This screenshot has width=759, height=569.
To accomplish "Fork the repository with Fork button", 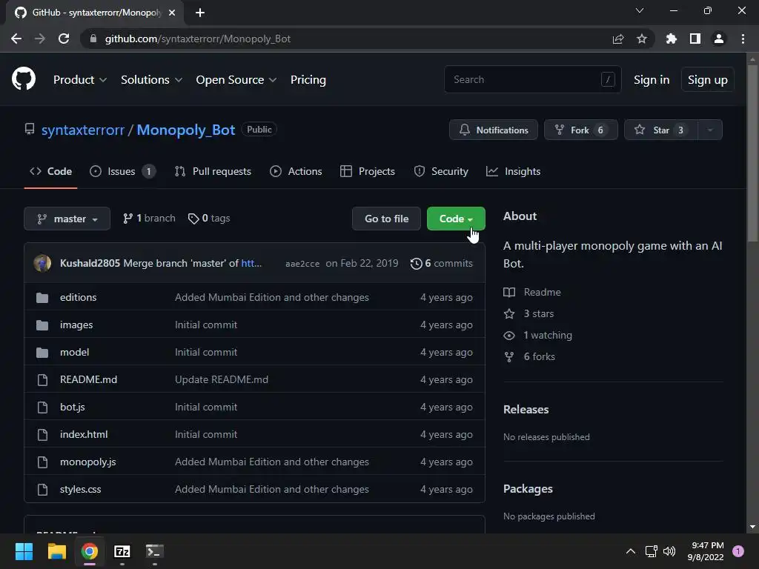I will click(x=581, y=130).
